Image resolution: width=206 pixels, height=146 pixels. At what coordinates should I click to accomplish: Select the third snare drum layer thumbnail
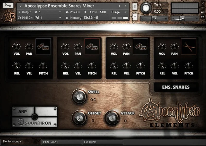(x=140, y=46)
